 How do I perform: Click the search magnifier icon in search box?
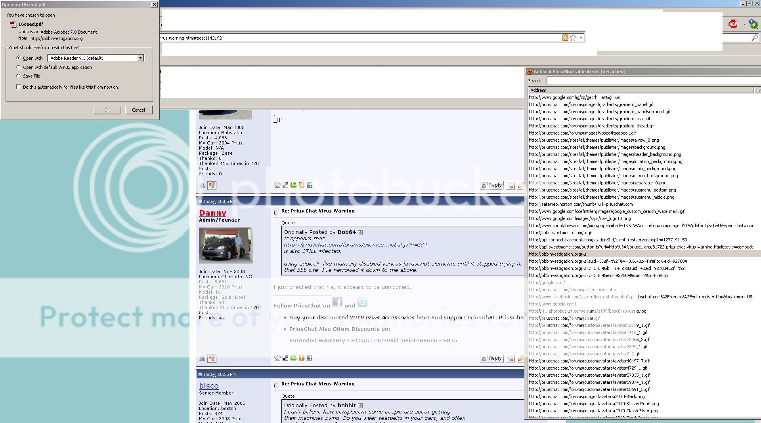click(754, 38)
